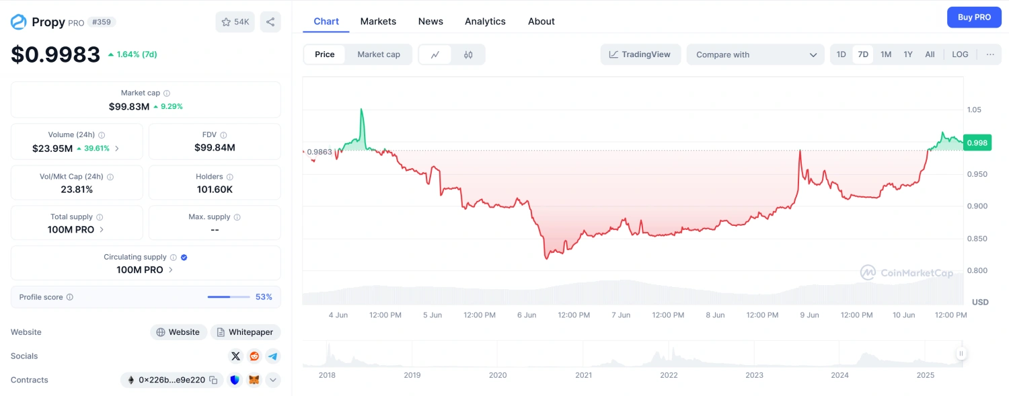This screenshot has height=396, width=1009.
Task: Click Total supply info icon
Action: pyautogui.click(x=100, y=217)
